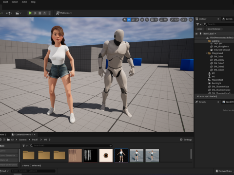Click the Level Instance filter button
This screenshot has width=234, height=175.
coord(214,29)
